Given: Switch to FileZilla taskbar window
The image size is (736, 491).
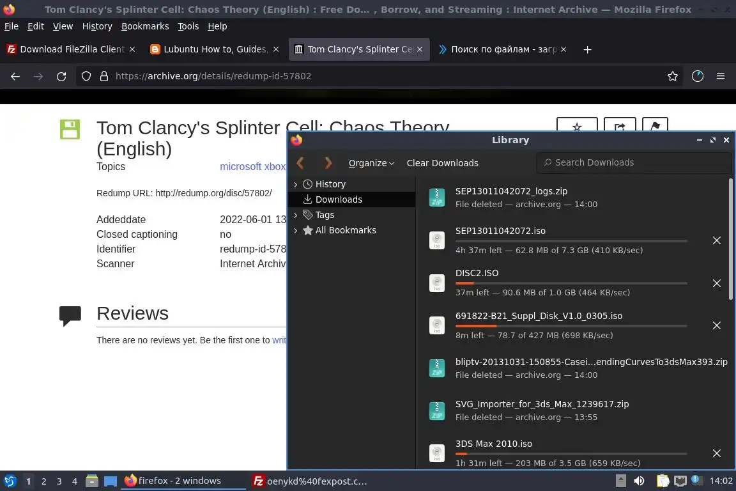Looking at the screenshot, I should (310, 481).
